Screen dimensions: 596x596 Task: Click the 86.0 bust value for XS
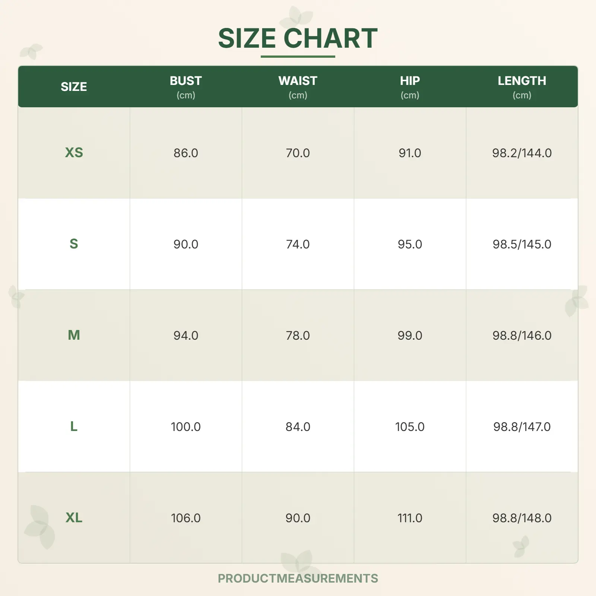186,153
